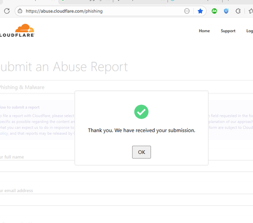
Task: Click the email address input field
Action: pos(126,200)
